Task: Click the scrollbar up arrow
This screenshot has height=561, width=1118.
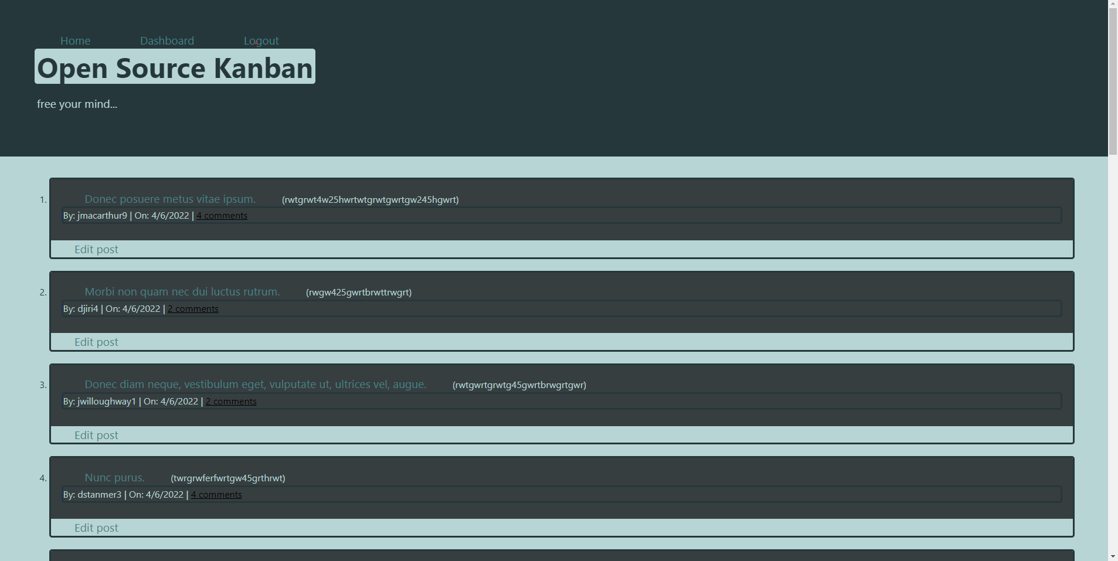Action: pyautogui.click(x=1112, y=4)
